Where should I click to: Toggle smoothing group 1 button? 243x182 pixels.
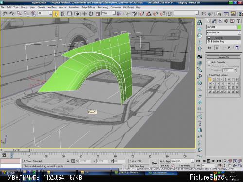[x=210, y=80]
